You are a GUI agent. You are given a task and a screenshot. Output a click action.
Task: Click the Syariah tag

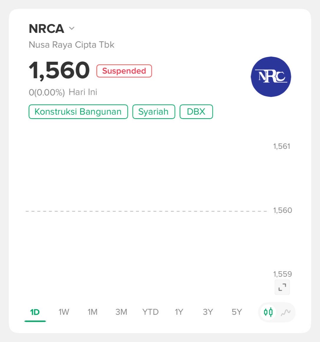coord(154,112)
